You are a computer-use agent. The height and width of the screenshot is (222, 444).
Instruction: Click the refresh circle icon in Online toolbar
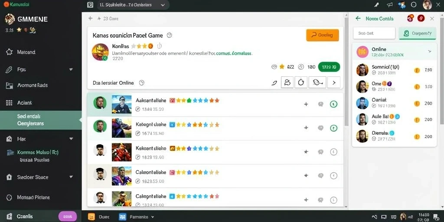coord(301,82)
